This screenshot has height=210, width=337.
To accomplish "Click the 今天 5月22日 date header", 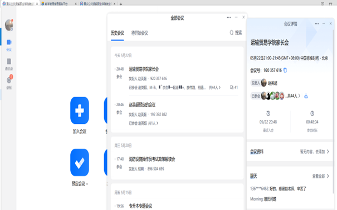I will tap(123, 56).
